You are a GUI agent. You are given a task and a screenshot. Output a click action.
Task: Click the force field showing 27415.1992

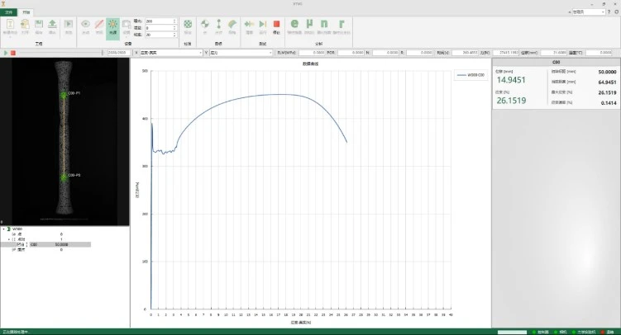pos(506,53)
